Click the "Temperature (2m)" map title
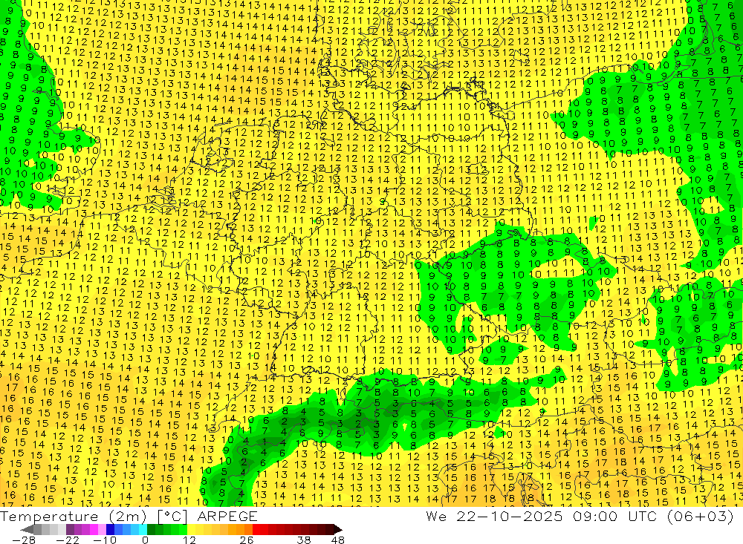 [73, 517]
